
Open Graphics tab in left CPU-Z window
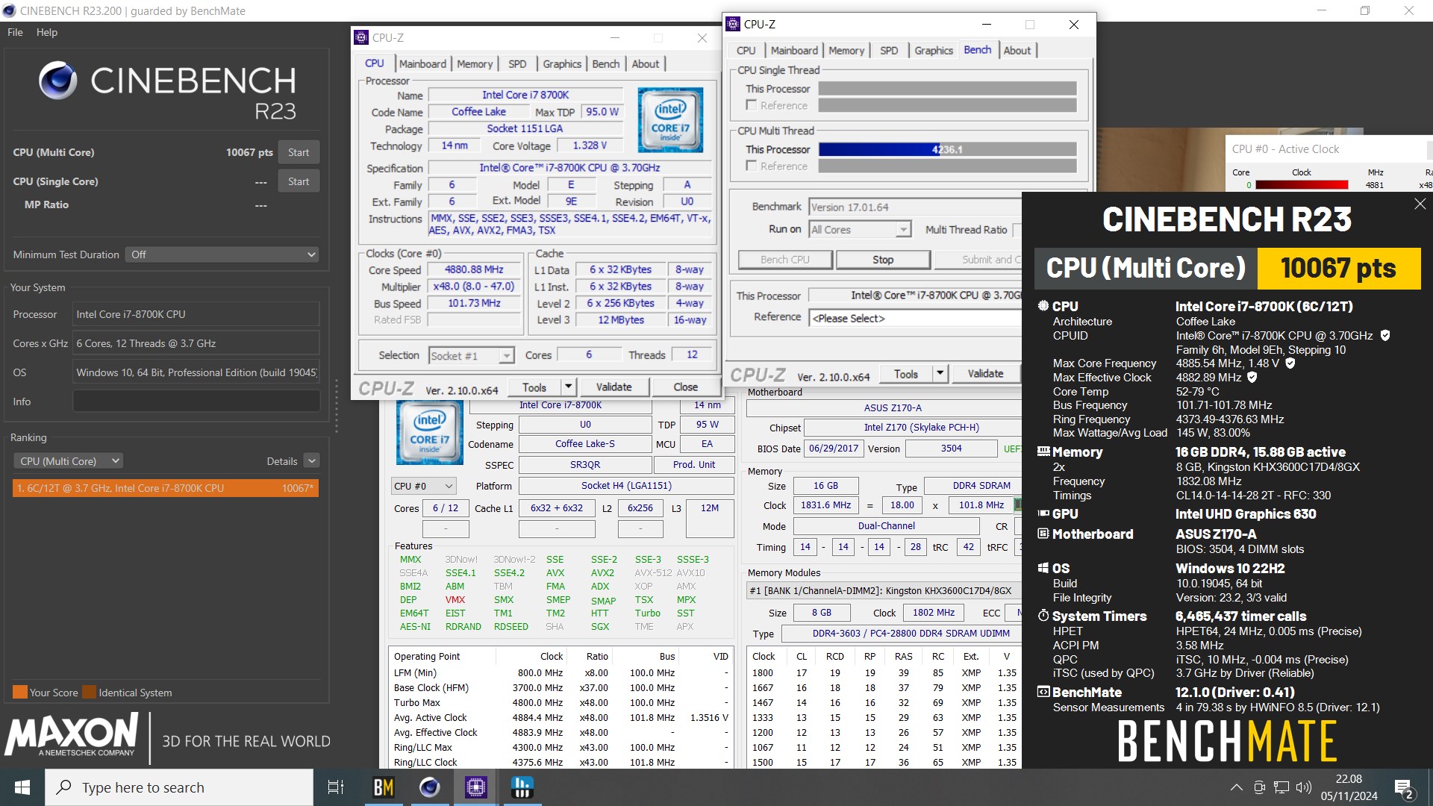[562, 64]
